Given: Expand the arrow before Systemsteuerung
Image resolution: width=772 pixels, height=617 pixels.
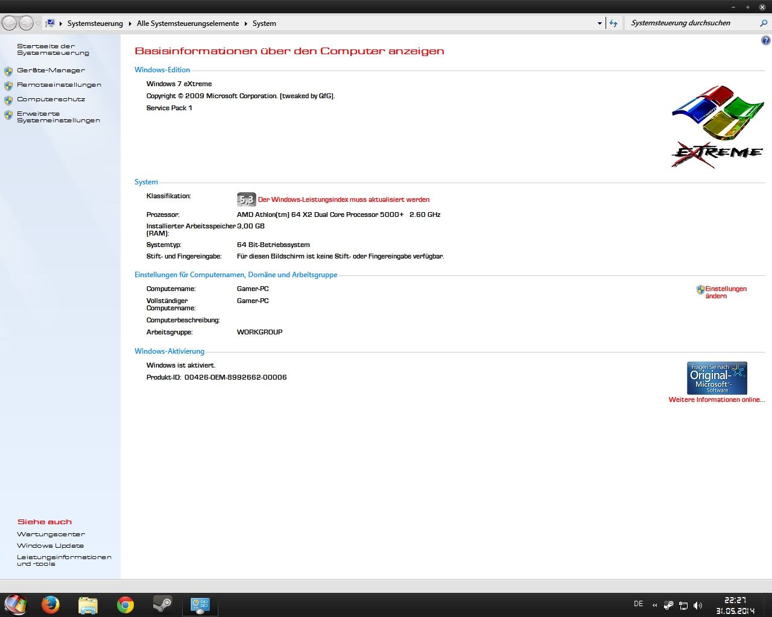Looking at the screenshot, I should click(x=61, y=23).
